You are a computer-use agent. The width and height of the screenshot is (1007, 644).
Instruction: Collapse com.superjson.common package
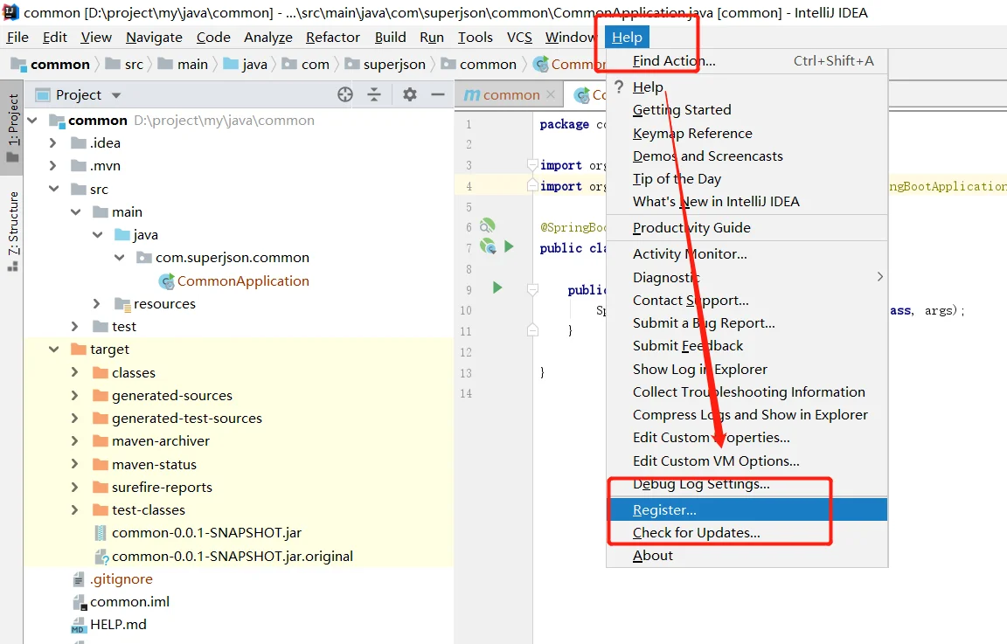tap(120, 258)
